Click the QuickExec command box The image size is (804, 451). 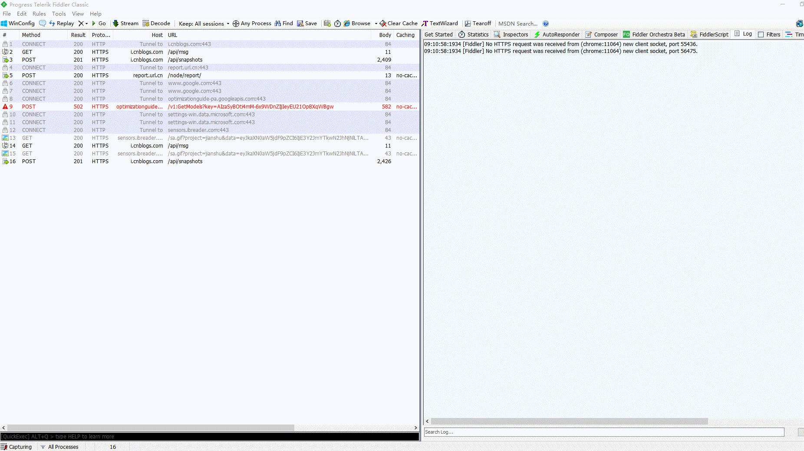(210, 437)
